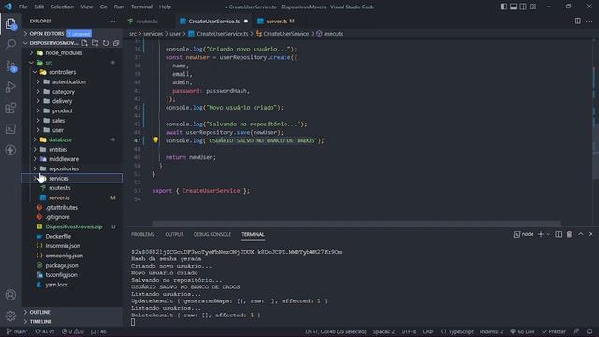
Task: Open Customize Layout button
Action: [533, 7]
